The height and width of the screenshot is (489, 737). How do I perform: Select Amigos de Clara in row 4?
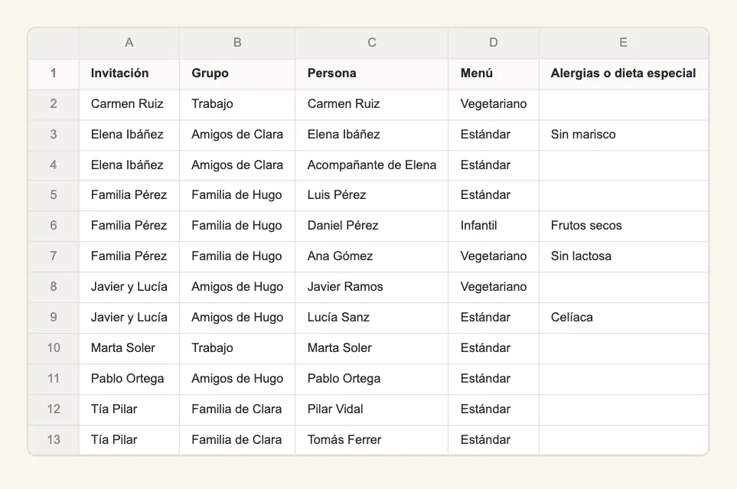pyautogui.click(x=237, y=165)
